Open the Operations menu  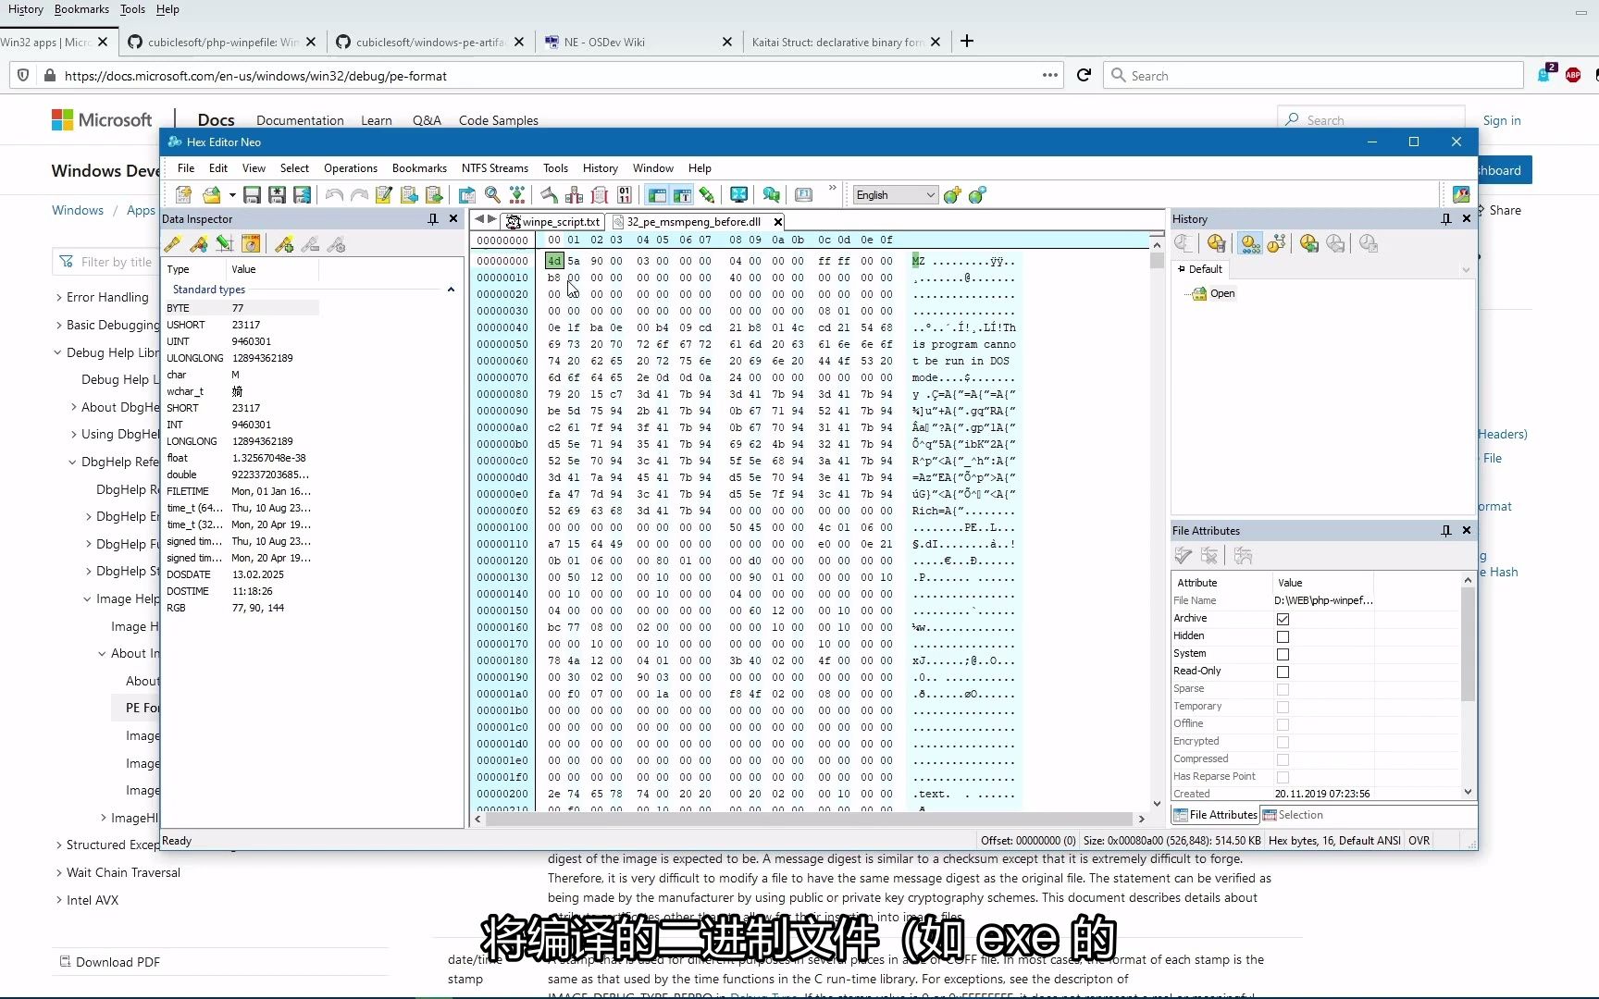[351, 168]
